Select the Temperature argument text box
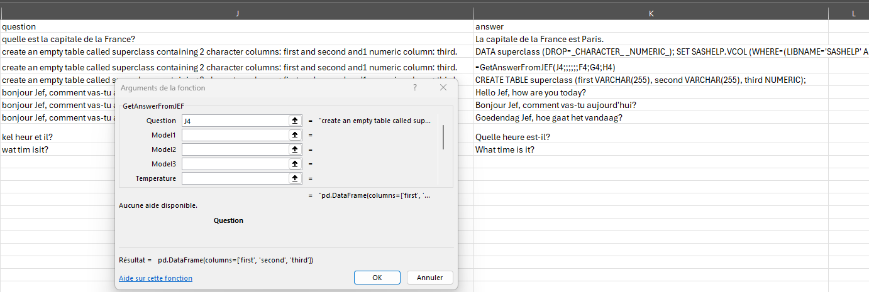Screen dimensions: 869x292 [234, 178]
